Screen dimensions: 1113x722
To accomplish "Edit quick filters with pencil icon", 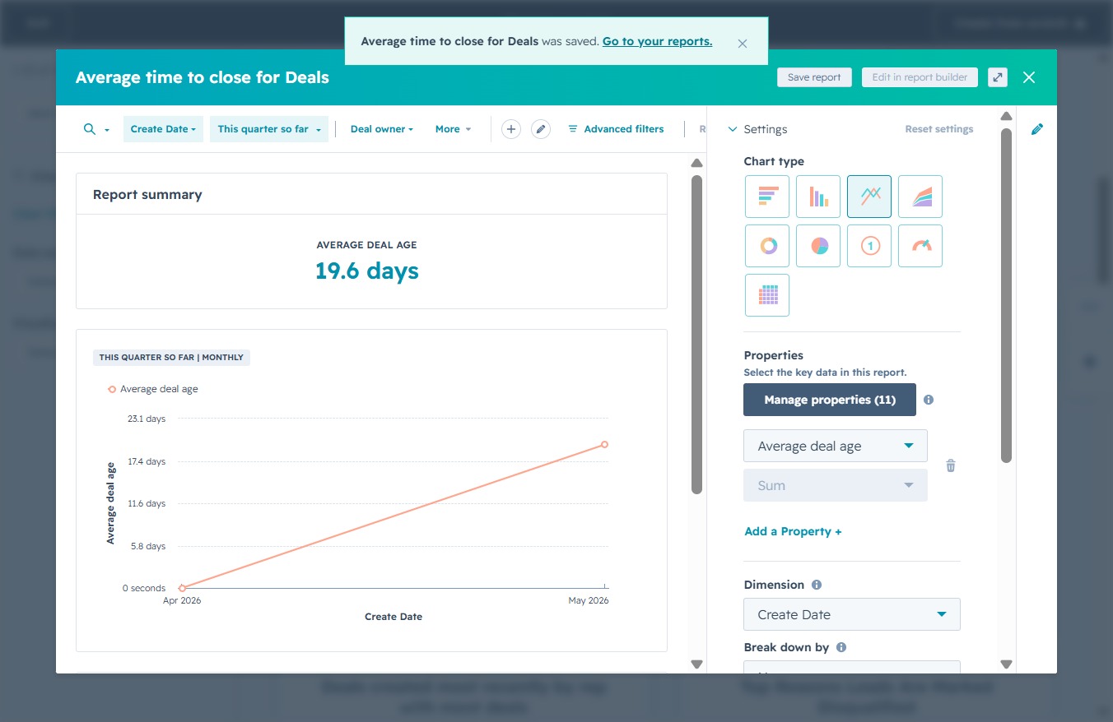I will coord(541,129).
